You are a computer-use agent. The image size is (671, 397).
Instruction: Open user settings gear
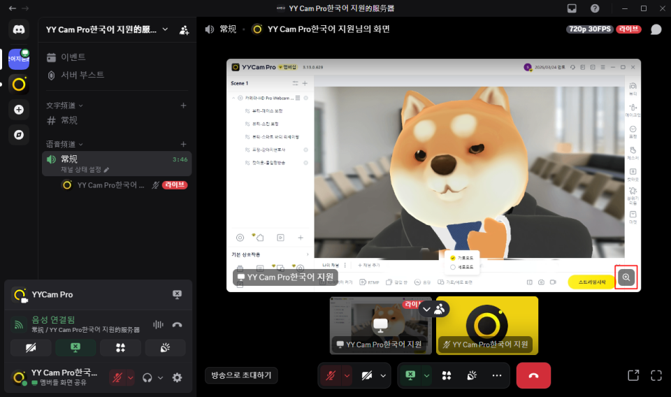pos(177,377)
